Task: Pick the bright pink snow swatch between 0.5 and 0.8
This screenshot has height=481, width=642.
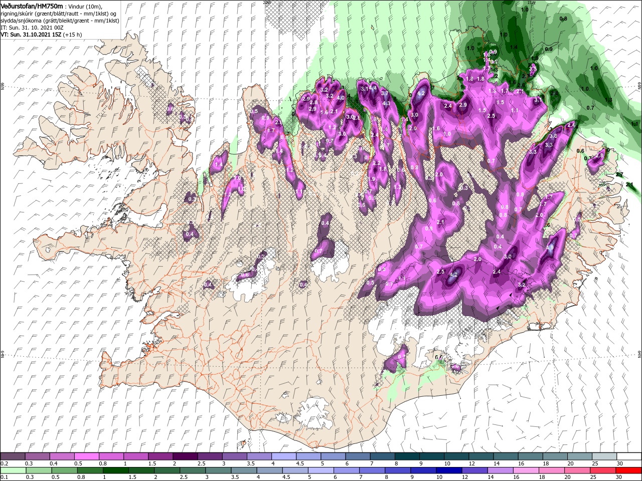Action: pyautogui.click(x=87, y=456)
